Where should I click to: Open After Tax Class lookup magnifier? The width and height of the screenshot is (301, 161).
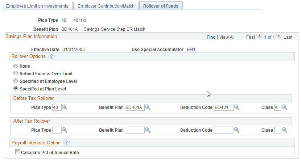(x=284, y=130)
